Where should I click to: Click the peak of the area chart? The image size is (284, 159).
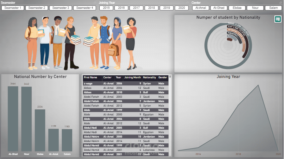(258, 85)
